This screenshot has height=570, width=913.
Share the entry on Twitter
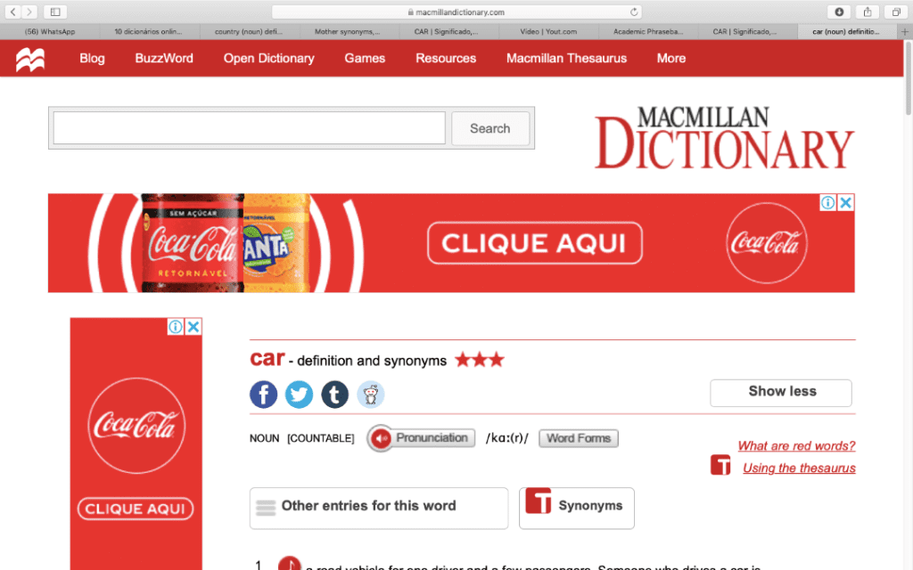(x=299, y=394)
